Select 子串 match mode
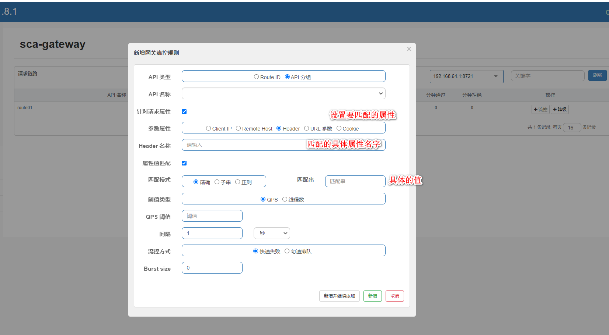The width and height of the screenshot is (609, 335). pos(217,182)
